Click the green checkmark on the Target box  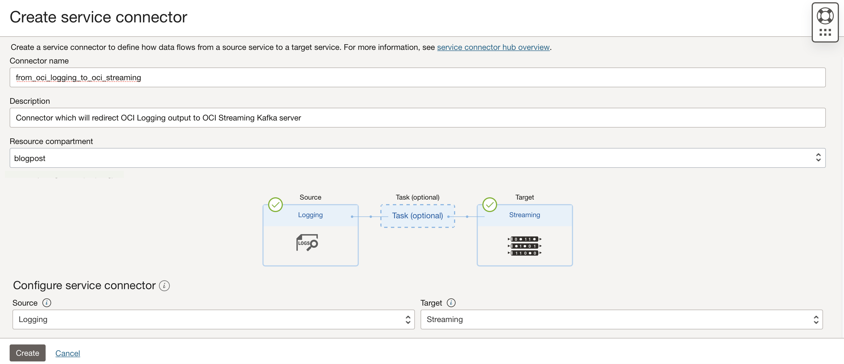point(489,205)
